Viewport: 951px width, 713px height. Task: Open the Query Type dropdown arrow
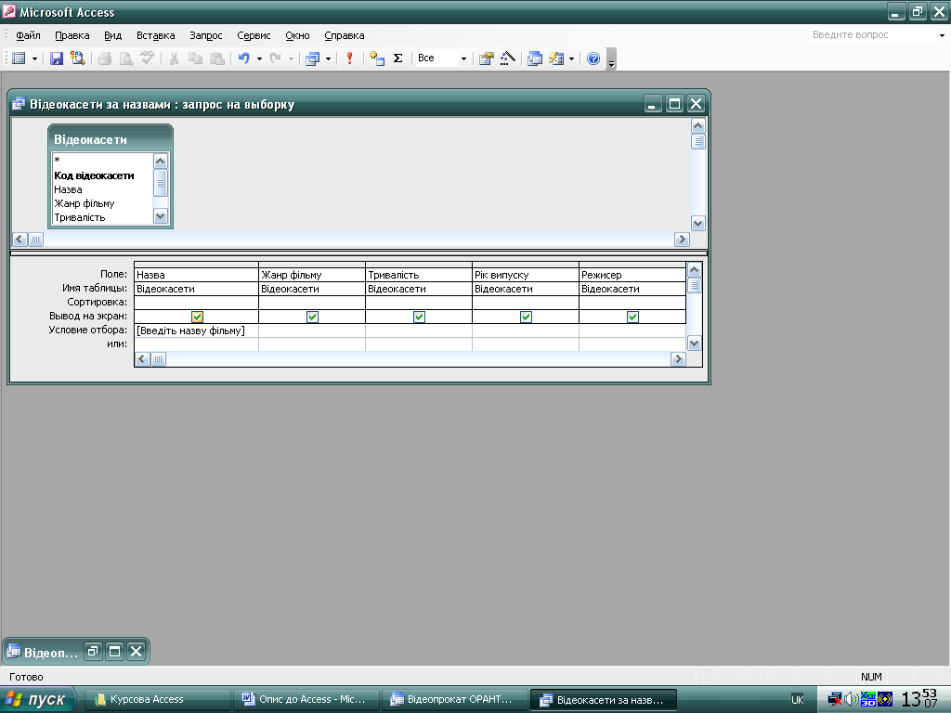[x=328, y=58]
